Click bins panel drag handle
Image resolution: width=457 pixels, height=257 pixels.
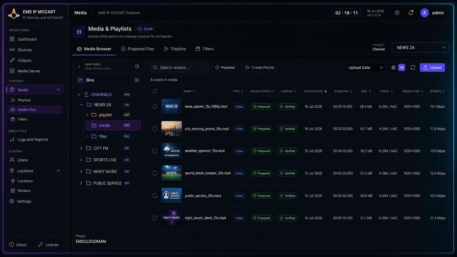pyautogui.click(x=79, y=66)
